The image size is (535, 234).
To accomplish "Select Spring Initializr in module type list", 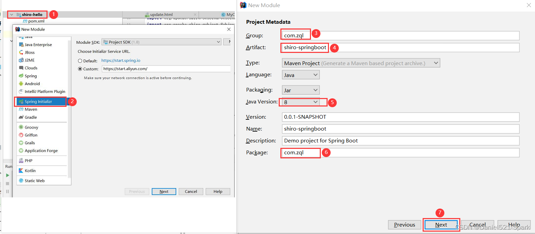I will tap(41, 101).
